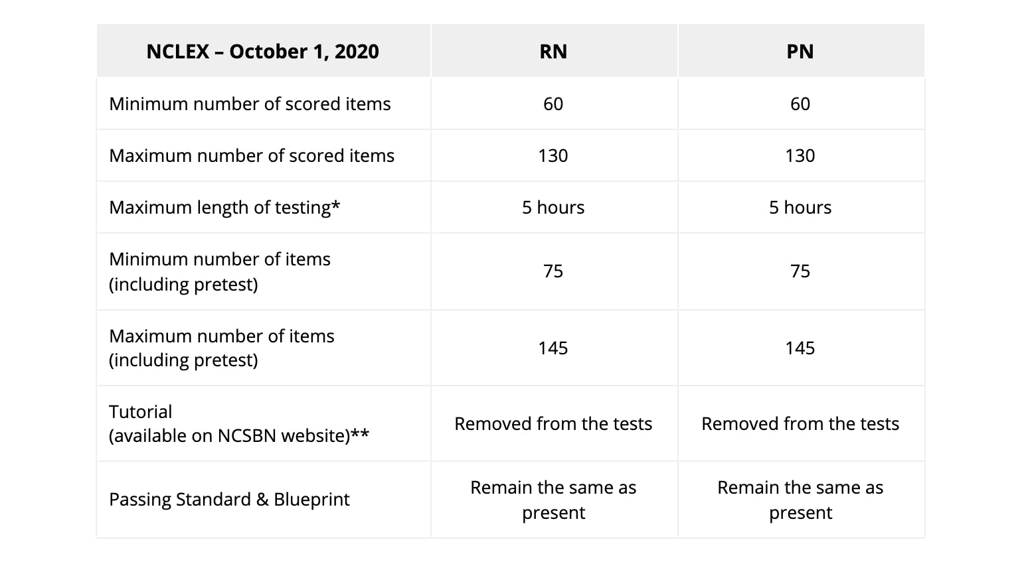Click the 'NCLEX – October 1, 2020' header cell

tap(263, 51)
